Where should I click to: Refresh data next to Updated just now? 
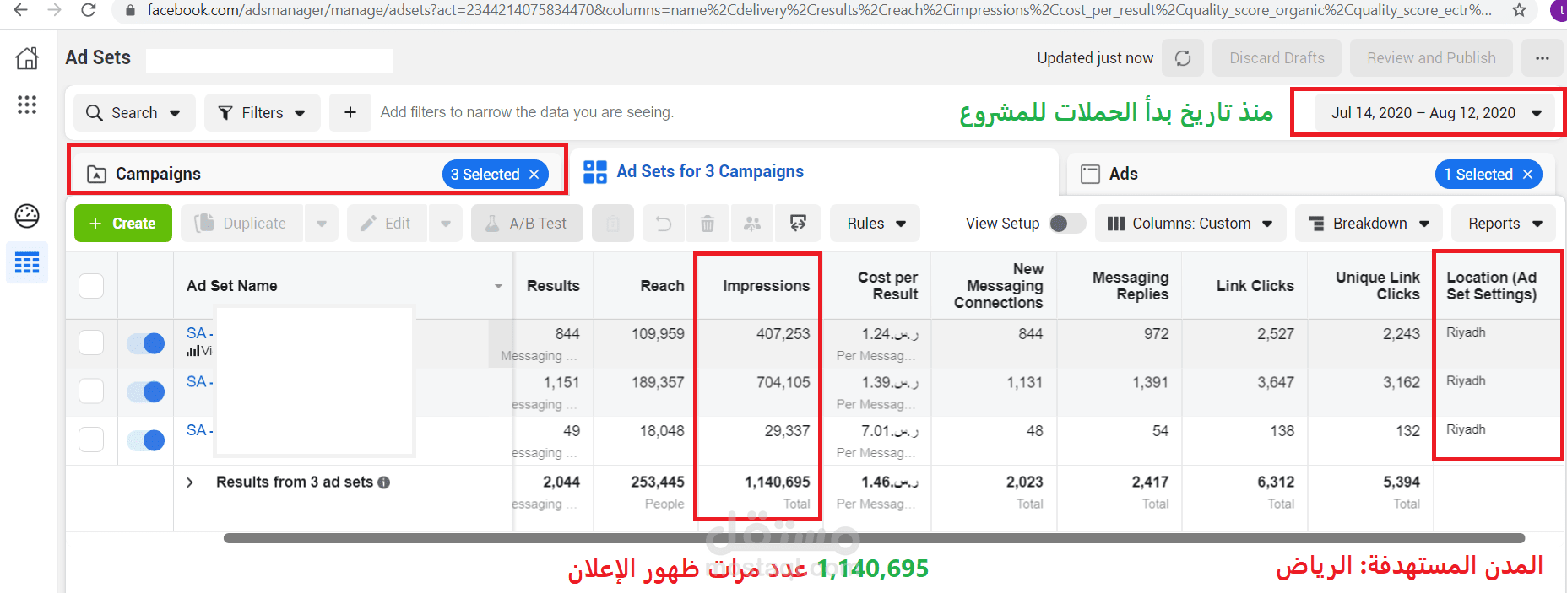tap(1183, 58)
